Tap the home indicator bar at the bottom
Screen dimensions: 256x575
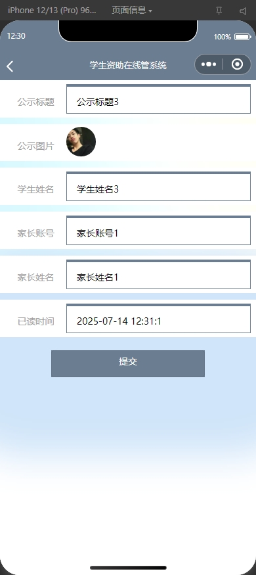pyautogui.click(x=128, y=568)
